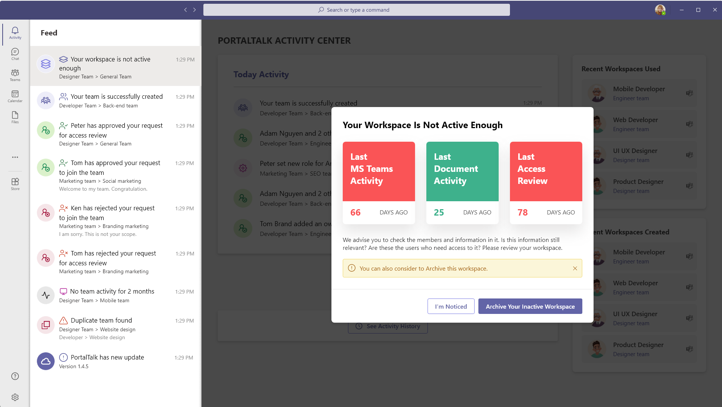Open the Settings gear in sidebar

(15, 397)
